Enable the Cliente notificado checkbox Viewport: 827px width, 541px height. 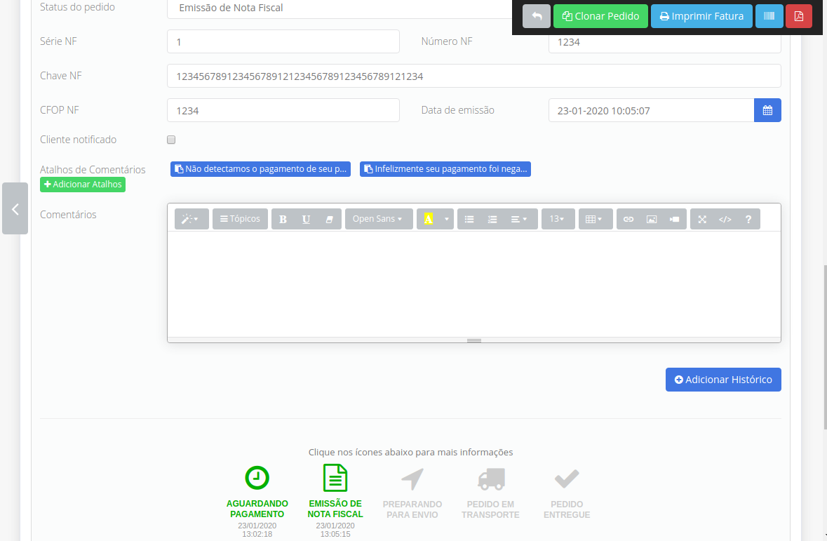click(x=171, y=140)
